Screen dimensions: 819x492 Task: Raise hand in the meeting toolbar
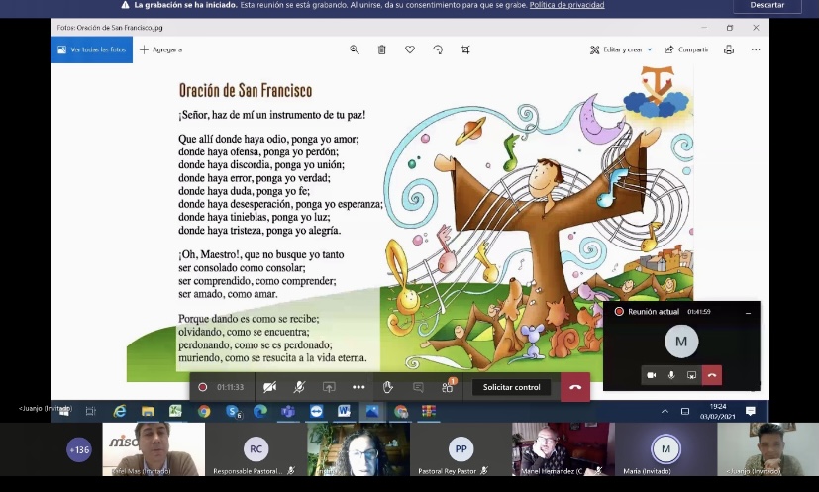click(388, 387)
